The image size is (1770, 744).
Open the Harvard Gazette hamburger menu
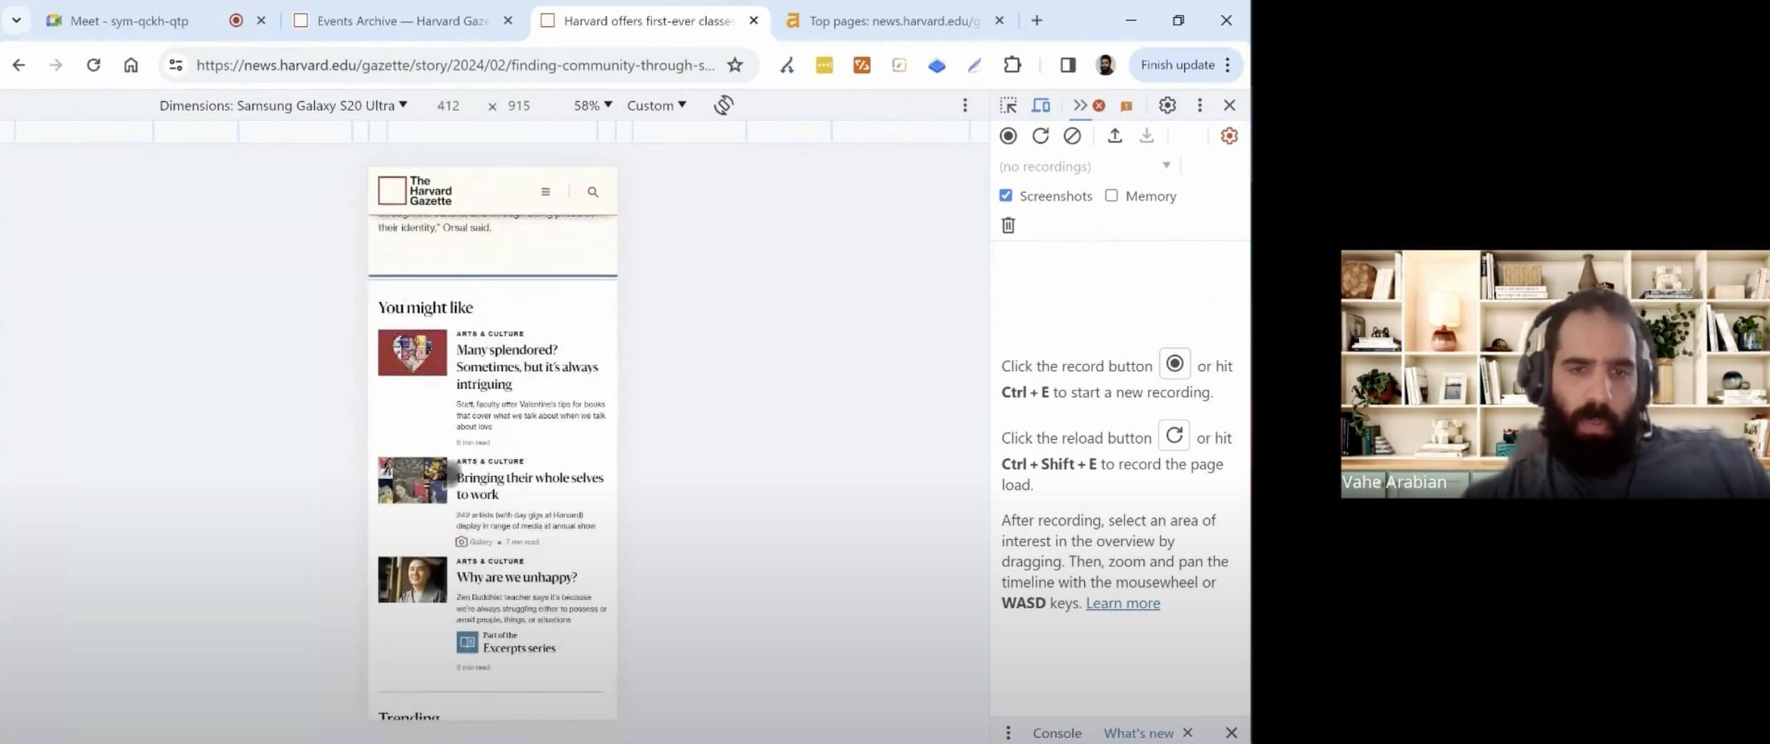click(x=546, y=191)
